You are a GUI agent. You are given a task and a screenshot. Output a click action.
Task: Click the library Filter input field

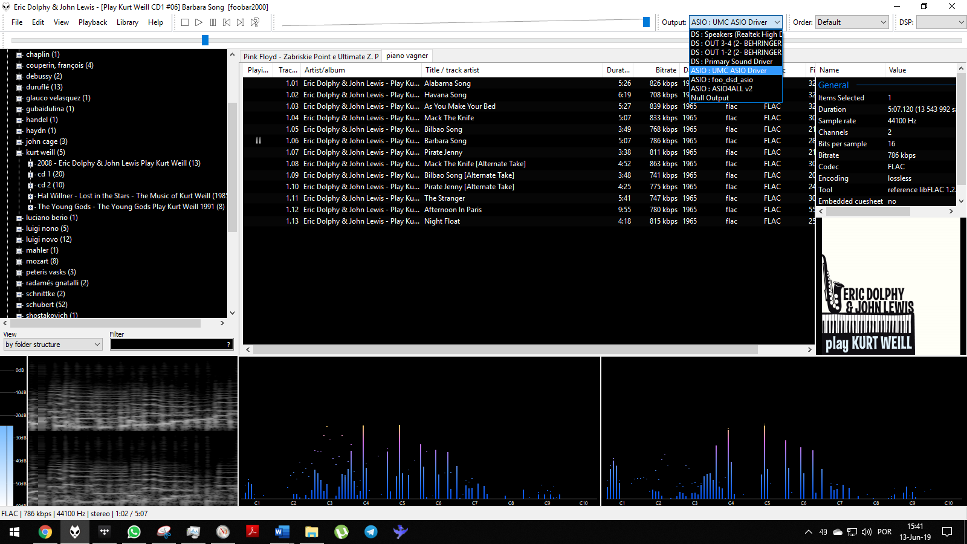tap(172, 345)
